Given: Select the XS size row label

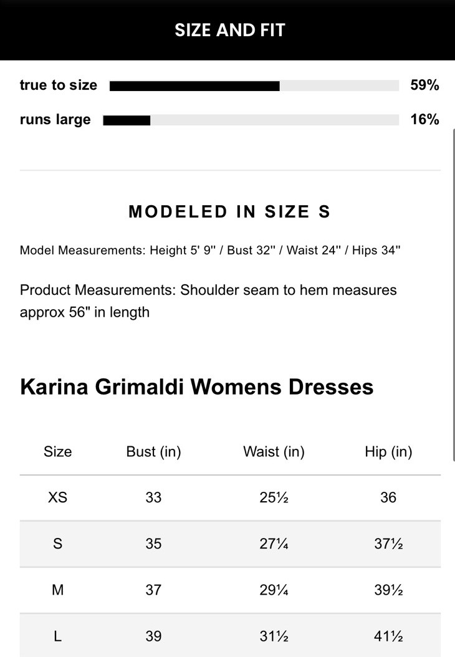Looking at the screenshot, I should (57, 497).
